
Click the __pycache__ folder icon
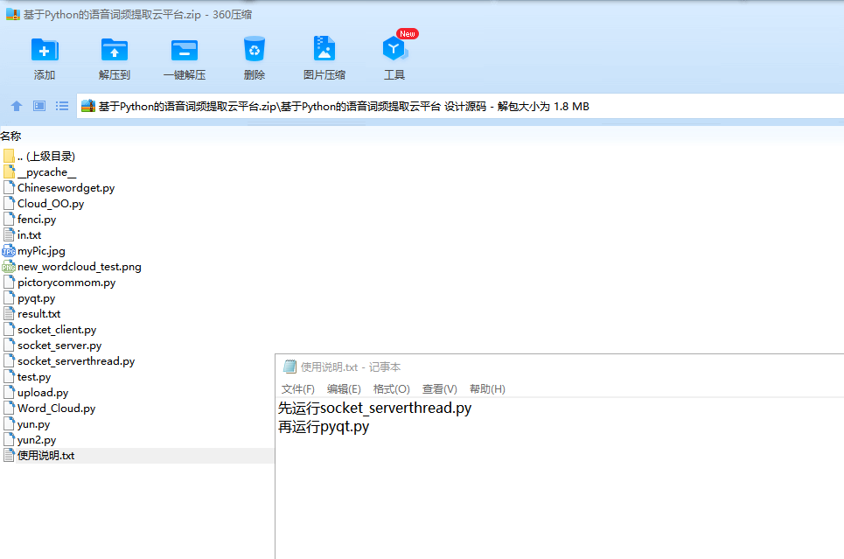(x=9, y=171)
